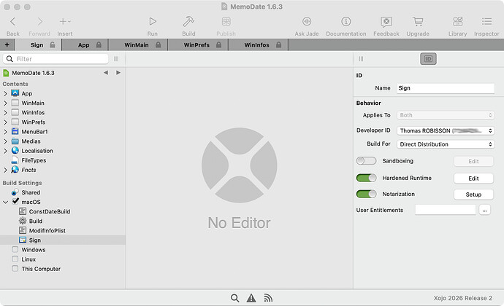The height and width of the screenshot is (306, 504).
Task: Show the warnings triangle in status bar
Action: click(x=251, y=298)
